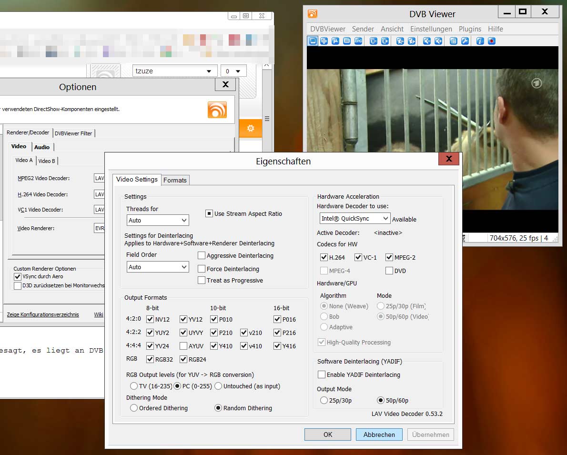Click the TV display mode toolbar icon

pos(313,41)
